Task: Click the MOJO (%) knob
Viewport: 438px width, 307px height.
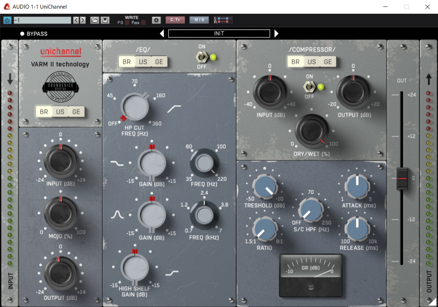Action: 61,213
